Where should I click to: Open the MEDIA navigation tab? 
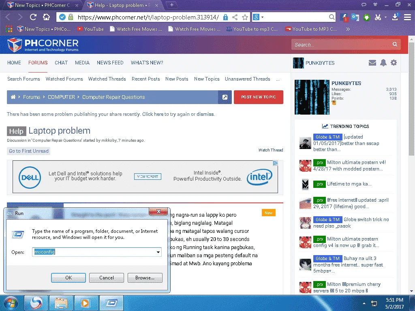click(x=82, y=63)
